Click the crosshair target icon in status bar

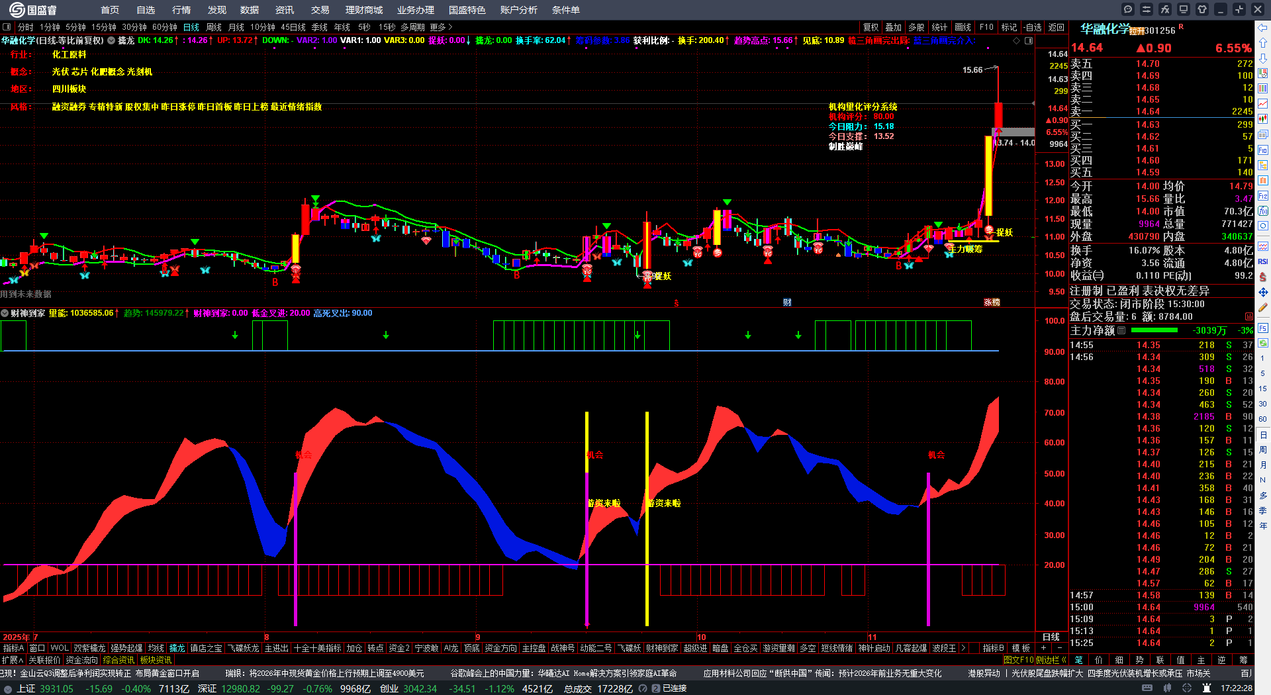coord(1187,688)
